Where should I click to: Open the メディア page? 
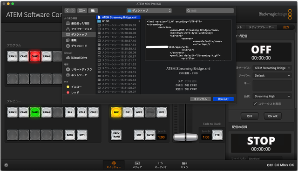[x=137, y=165]
